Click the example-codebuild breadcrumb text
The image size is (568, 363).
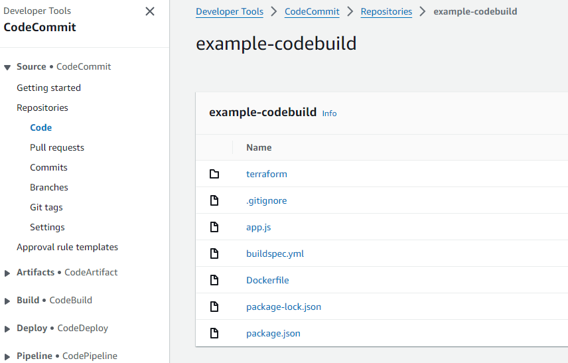click(475, 11)
